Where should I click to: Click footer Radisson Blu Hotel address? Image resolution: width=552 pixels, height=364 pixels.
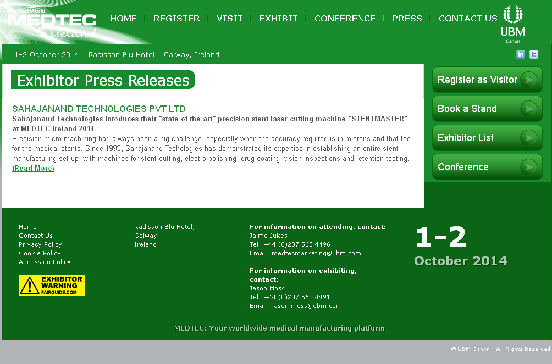[164, 236]
